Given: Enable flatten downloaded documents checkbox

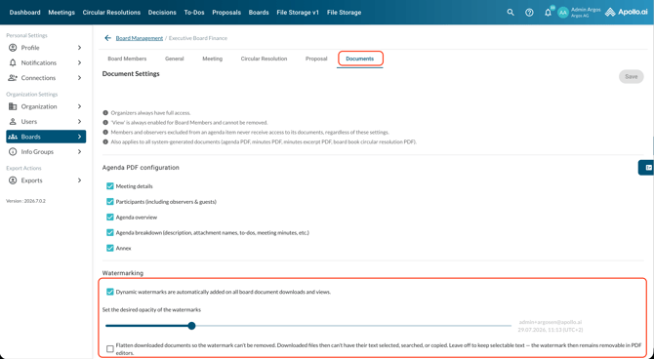Looking at the screenshot, I should click(x=110, y=348).
